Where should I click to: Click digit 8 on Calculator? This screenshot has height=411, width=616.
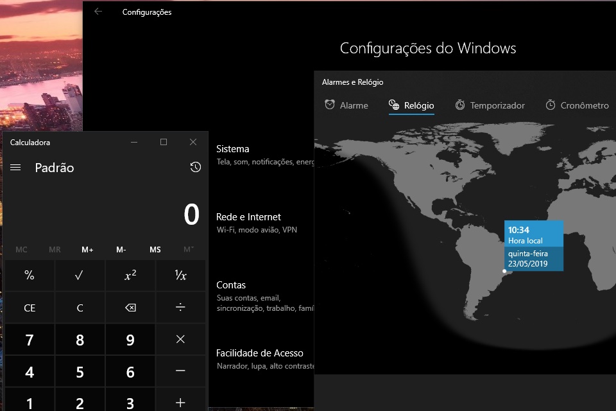(x=80, y=340)
